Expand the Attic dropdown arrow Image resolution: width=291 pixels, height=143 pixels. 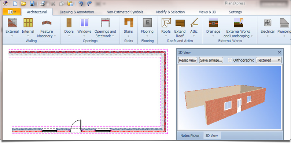click(194, 36)
